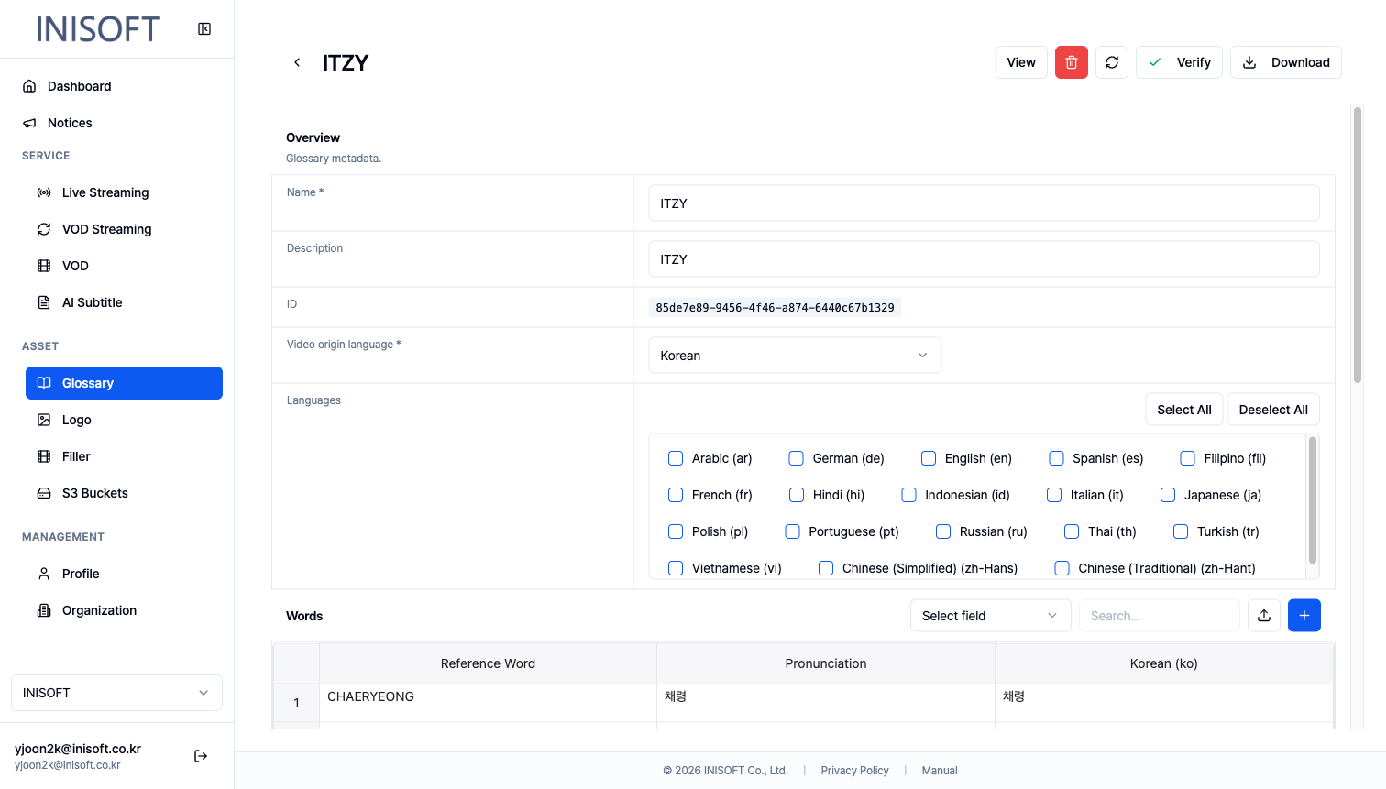This screenshot has height=789, width=1386.
Task: Toggle the French (fr) checkbox
Action: pyautogui.click(x=676, y=495)
